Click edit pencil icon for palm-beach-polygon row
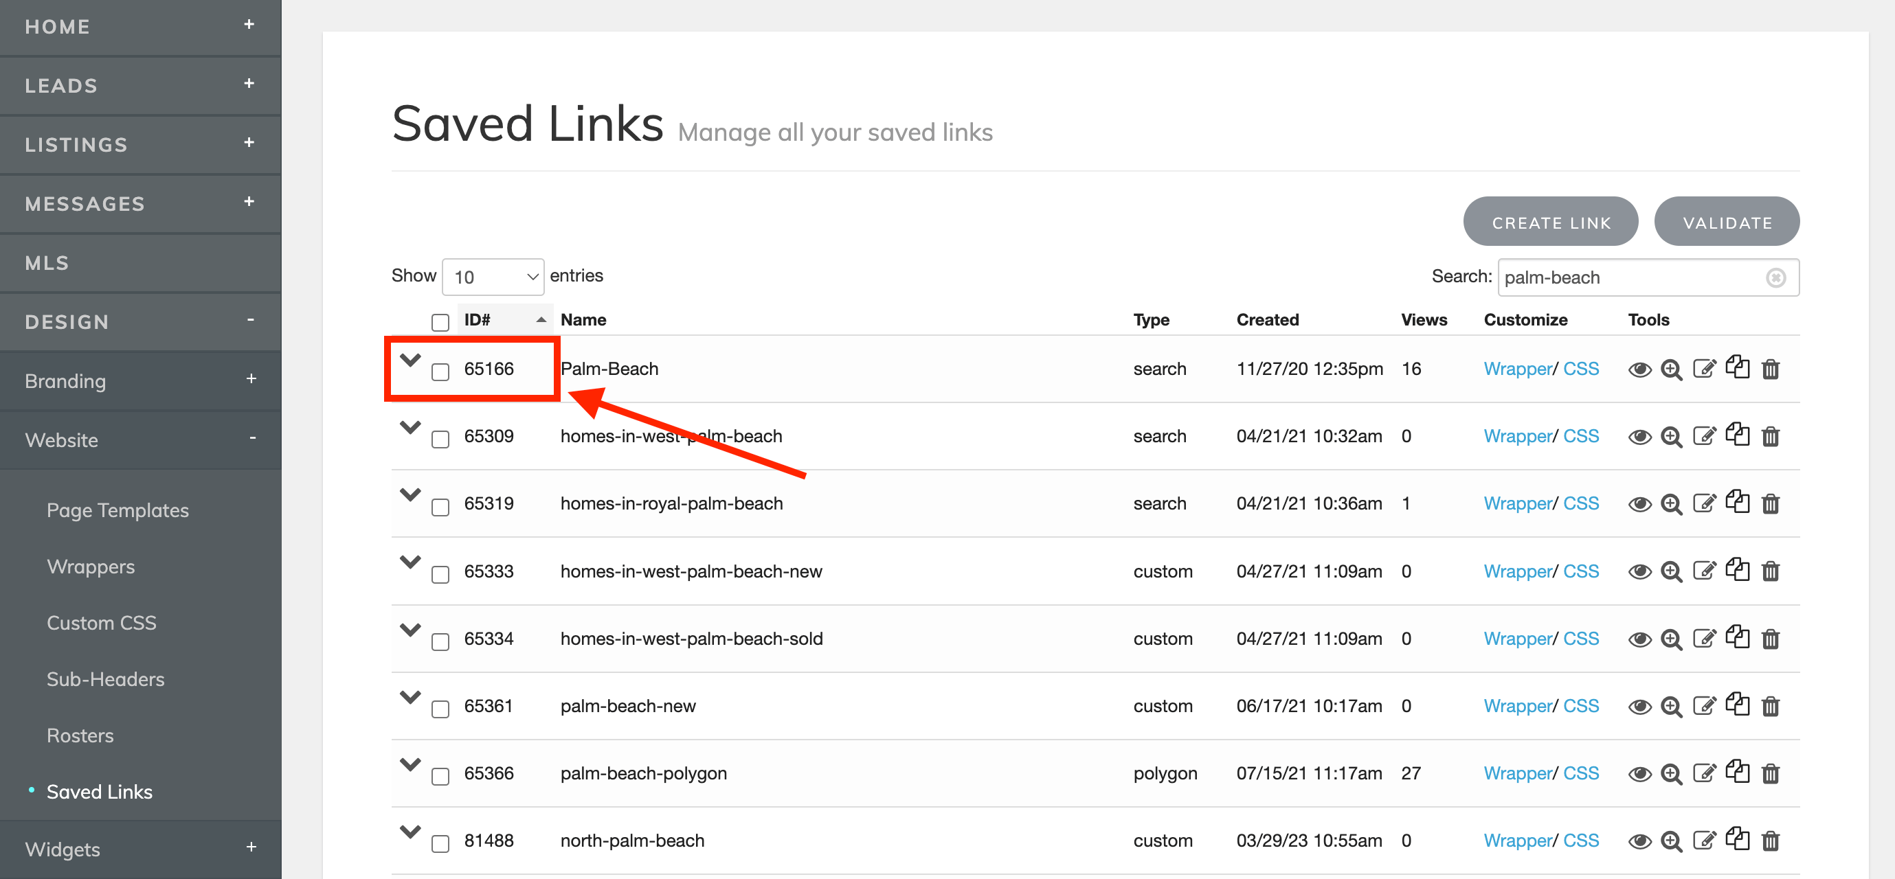Image resolution: width=1895 pixels, height=879 pixels. click(1704, 774)
